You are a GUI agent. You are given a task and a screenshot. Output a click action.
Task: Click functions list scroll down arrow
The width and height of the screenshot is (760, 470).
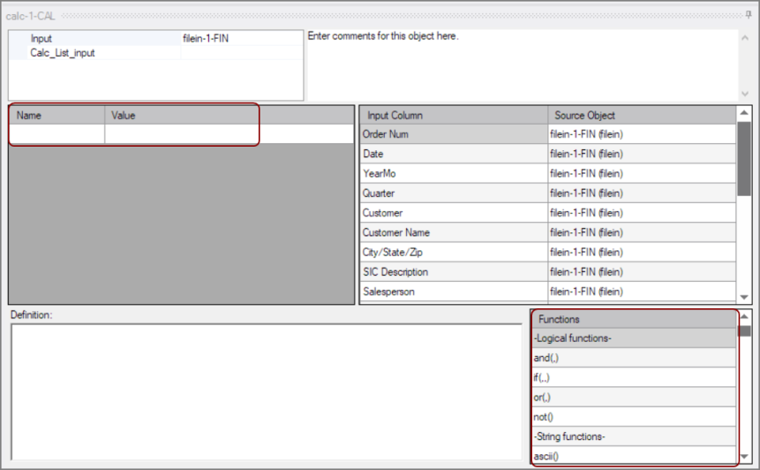744,457
